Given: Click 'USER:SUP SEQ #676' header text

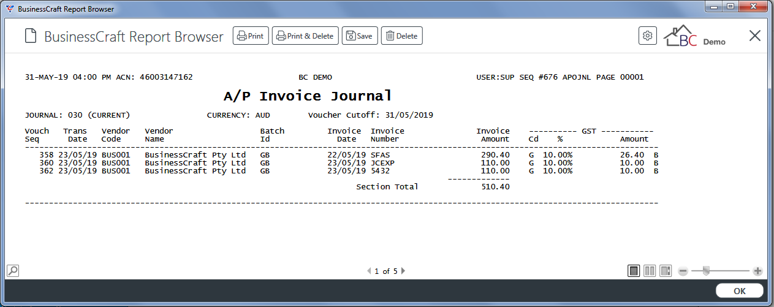Looking at the screenshot, I should (x=517, y=78).
